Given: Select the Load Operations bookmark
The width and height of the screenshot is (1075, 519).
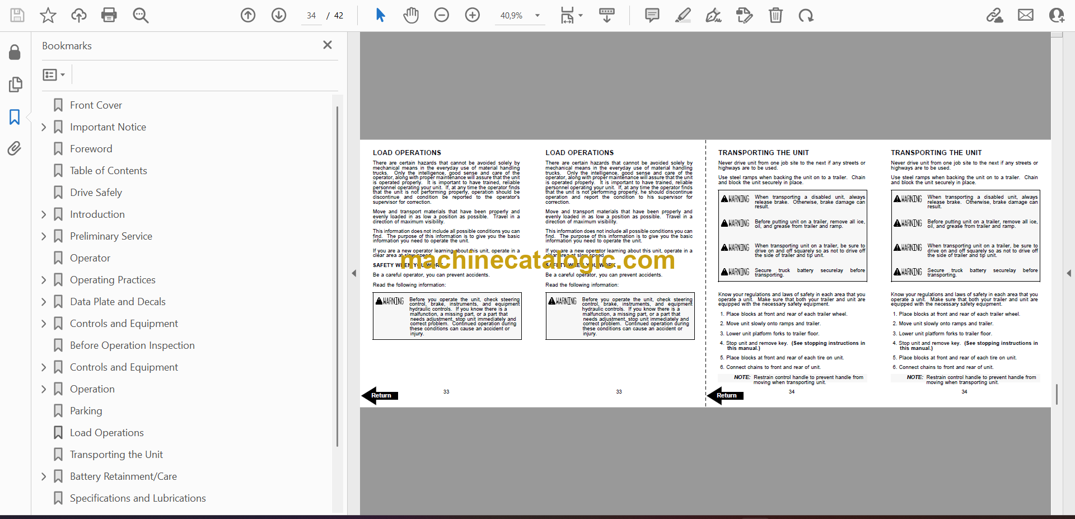Looking at the screenshot, I should coord(107,433).
